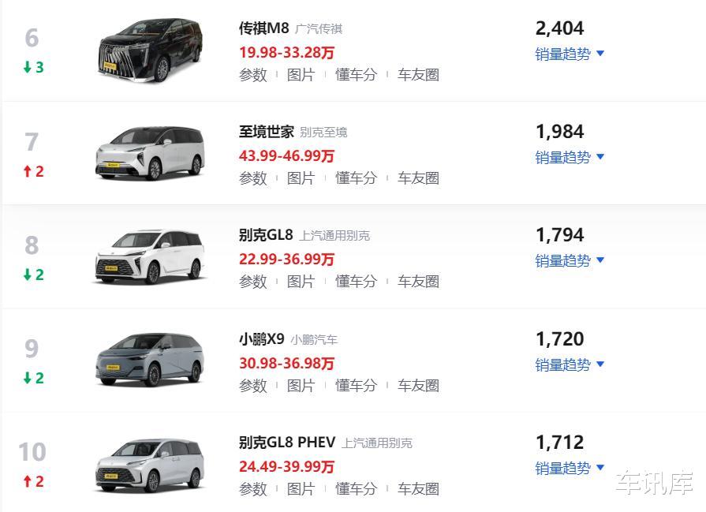706x512 pixels.
Task: Open 车友圈 for 别克GL8 PHEV
Action: (418, 489)
